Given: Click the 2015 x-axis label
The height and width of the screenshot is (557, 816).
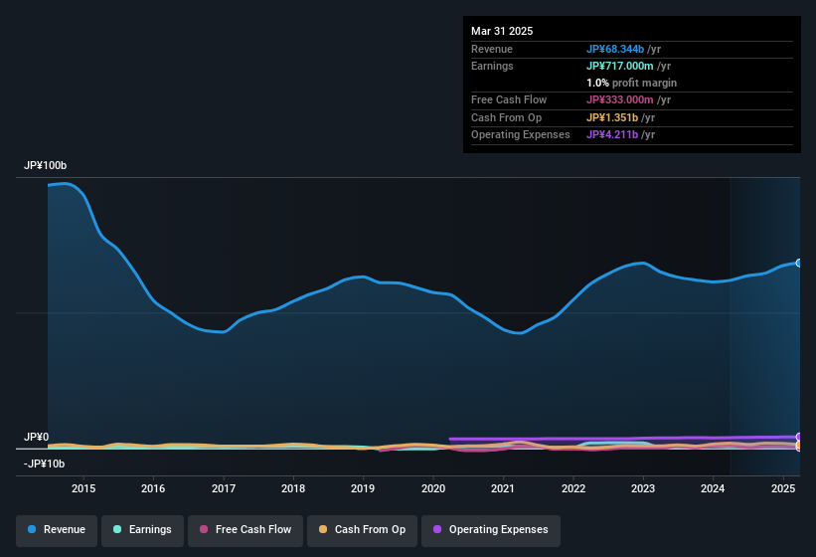Looking at the screenshot, I should click(x=83, y=488).
